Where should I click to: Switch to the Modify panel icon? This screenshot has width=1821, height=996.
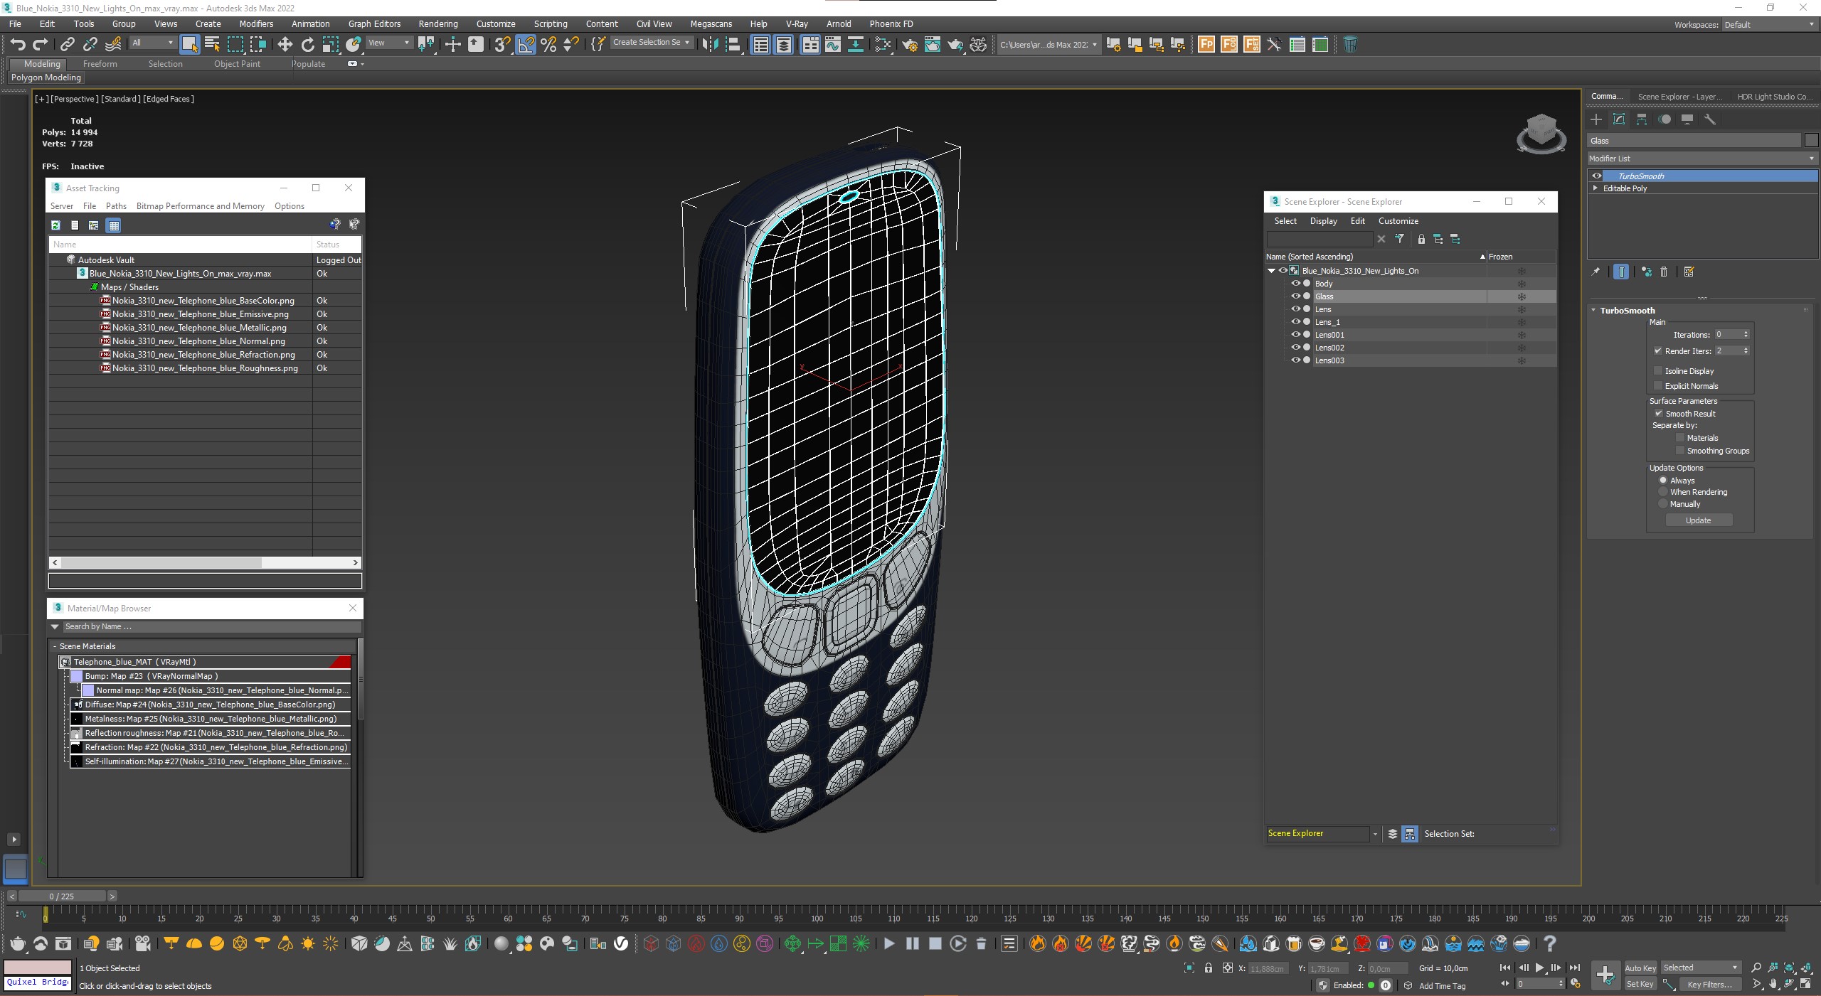tap(1619, 119)
